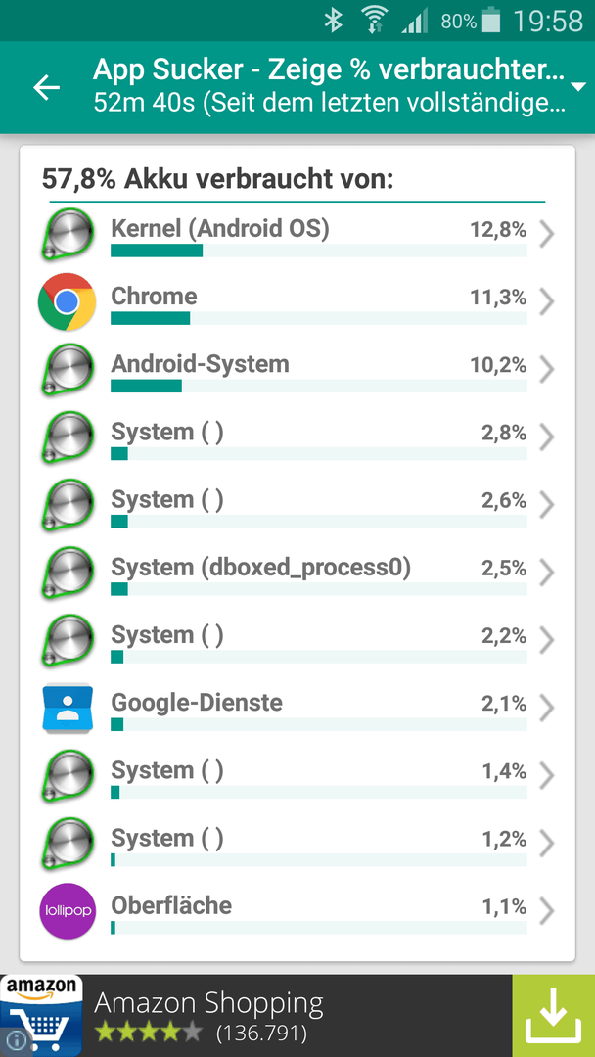
Task: Tap the battery indicator in the status bar
Action: 491,21
